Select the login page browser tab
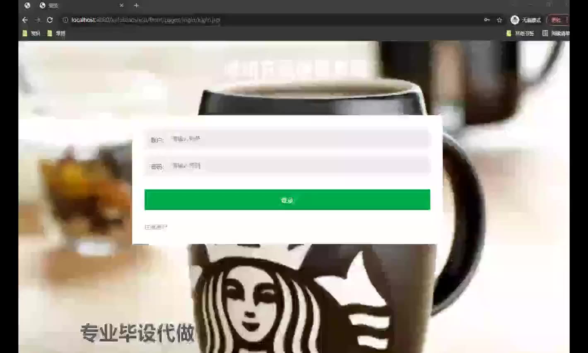The height and width of the screenshot is (353, 588). (82, 5)
